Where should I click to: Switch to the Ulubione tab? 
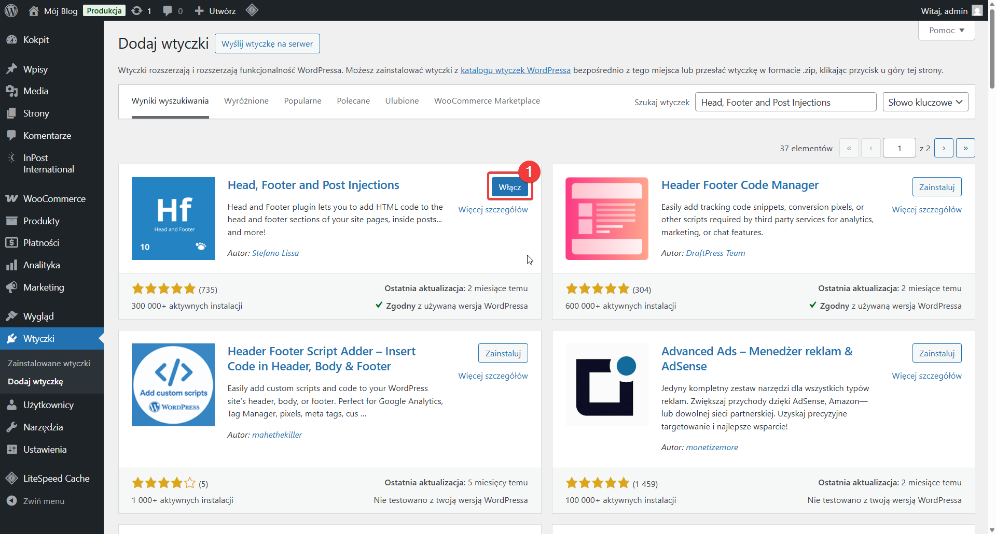click(402, 101)
